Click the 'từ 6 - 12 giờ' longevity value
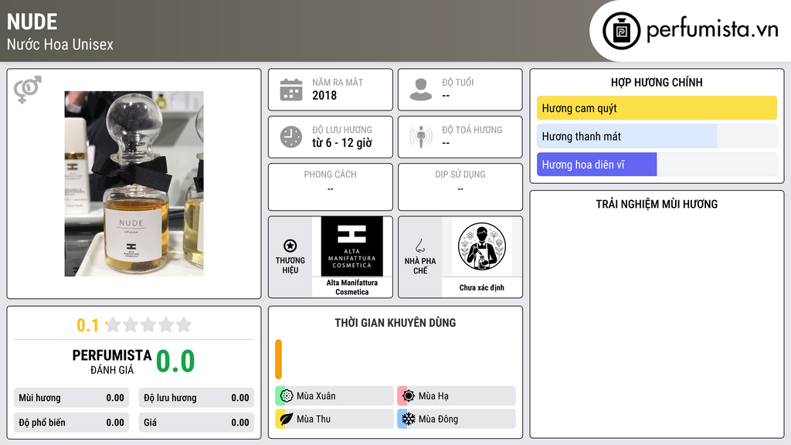791x445 pixels. (x=342, y=143)
